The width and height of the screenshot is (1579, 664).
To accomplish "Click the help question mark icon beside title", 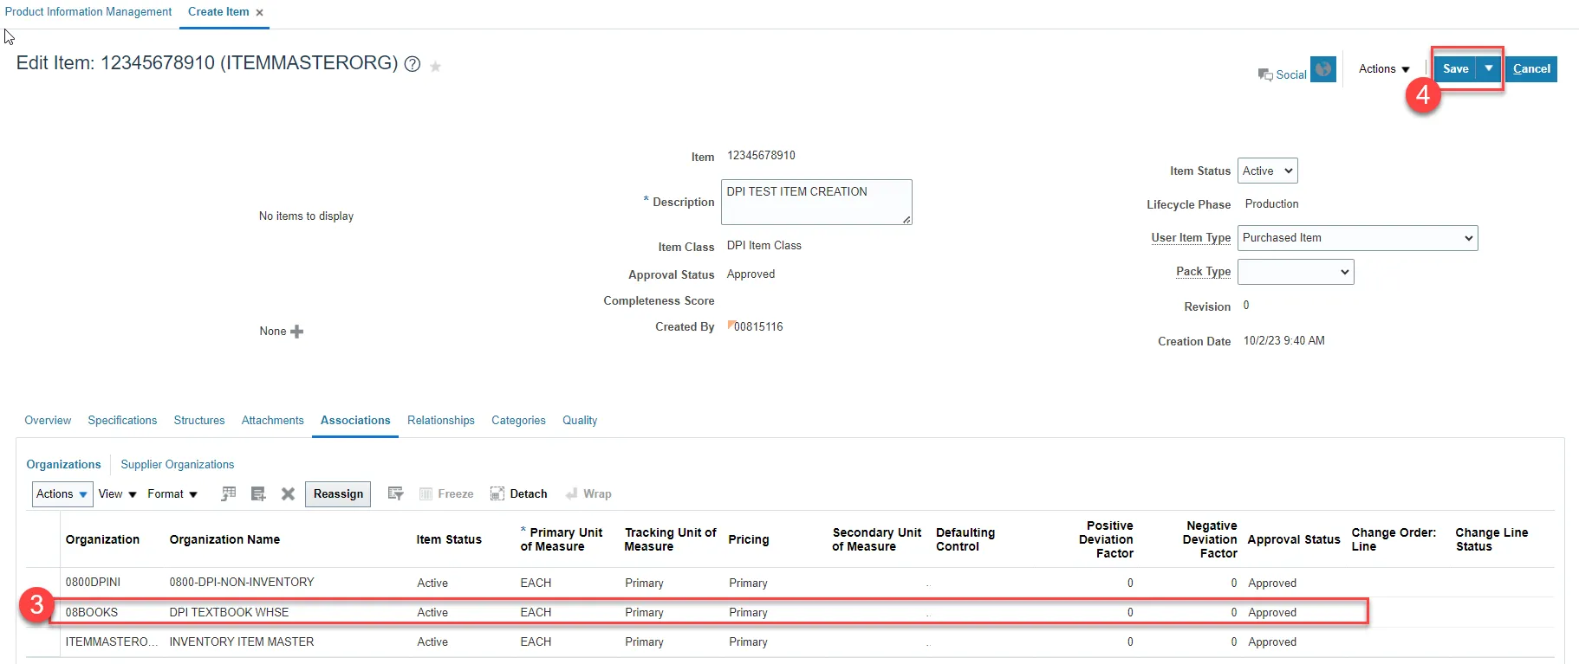I will click(x=413, y=65).
